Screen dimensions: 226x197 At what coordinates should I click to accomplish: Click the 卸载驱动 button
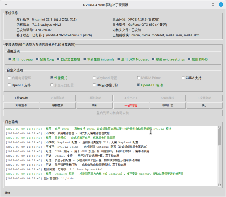pos(21,105)
